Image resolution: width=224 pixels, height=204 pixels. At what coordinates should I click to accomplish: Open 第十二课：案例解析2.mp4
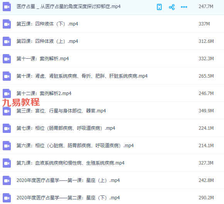pyautogui.click(x=44, y=93)
